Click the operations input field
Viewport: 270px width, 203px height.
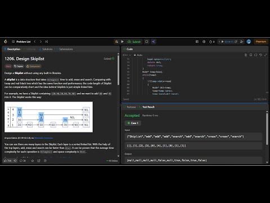193,136
